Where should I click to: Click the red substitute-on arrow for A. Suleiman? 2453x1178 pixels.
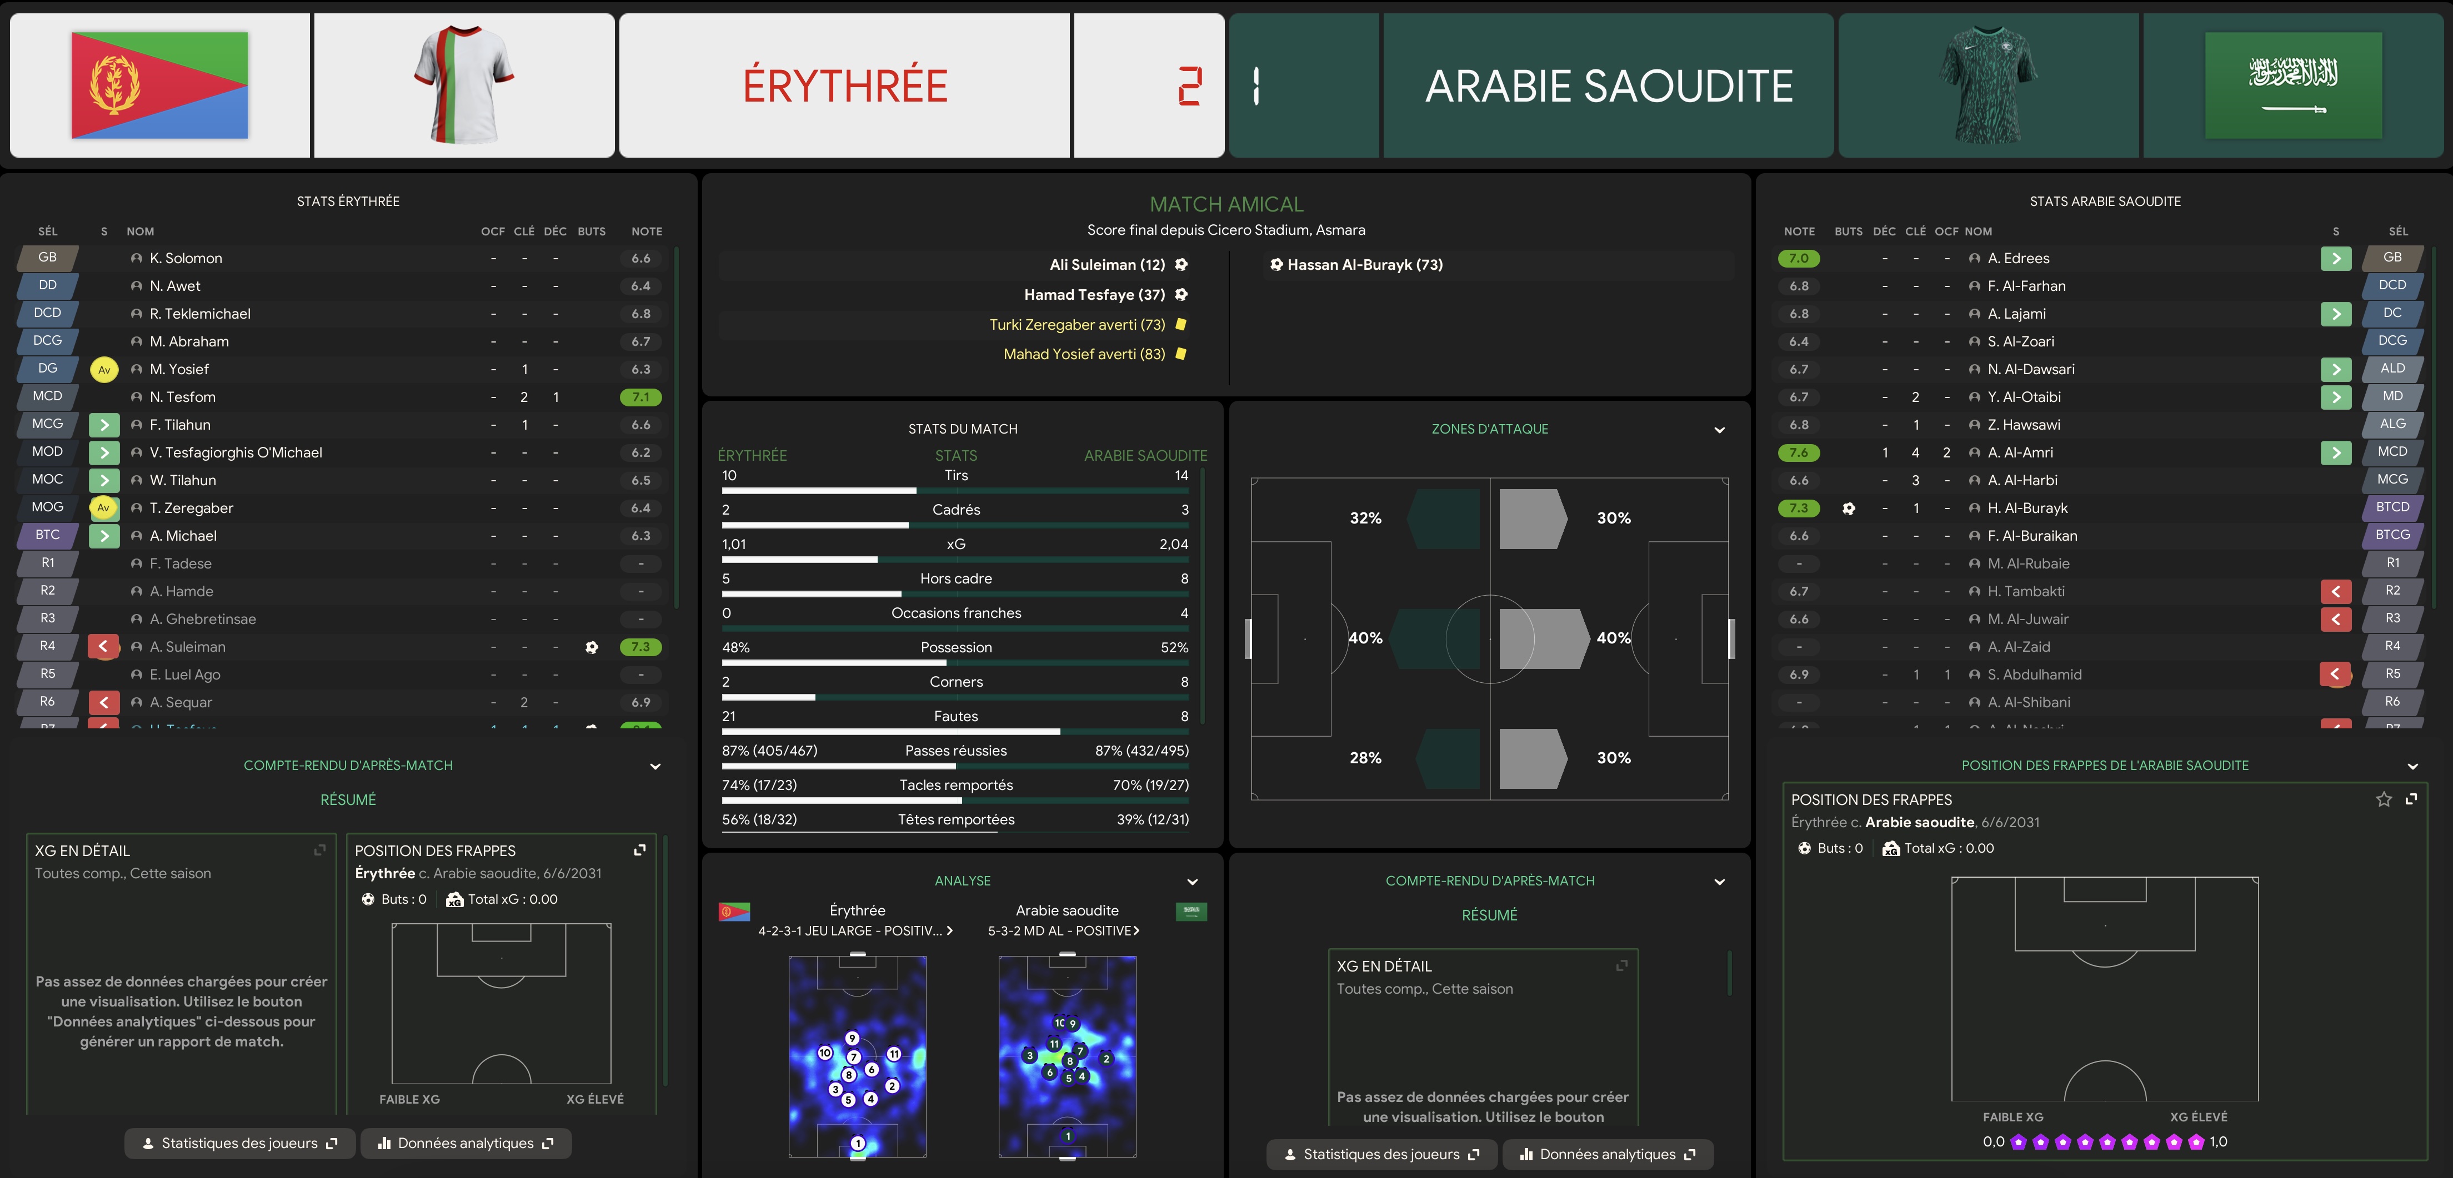pos(104,647)
